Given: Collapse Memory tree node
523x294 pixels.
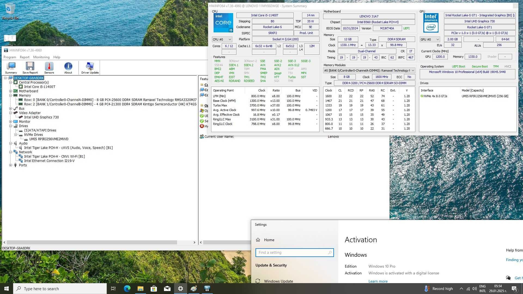Looking at the screenshot, I should point(10,96).
